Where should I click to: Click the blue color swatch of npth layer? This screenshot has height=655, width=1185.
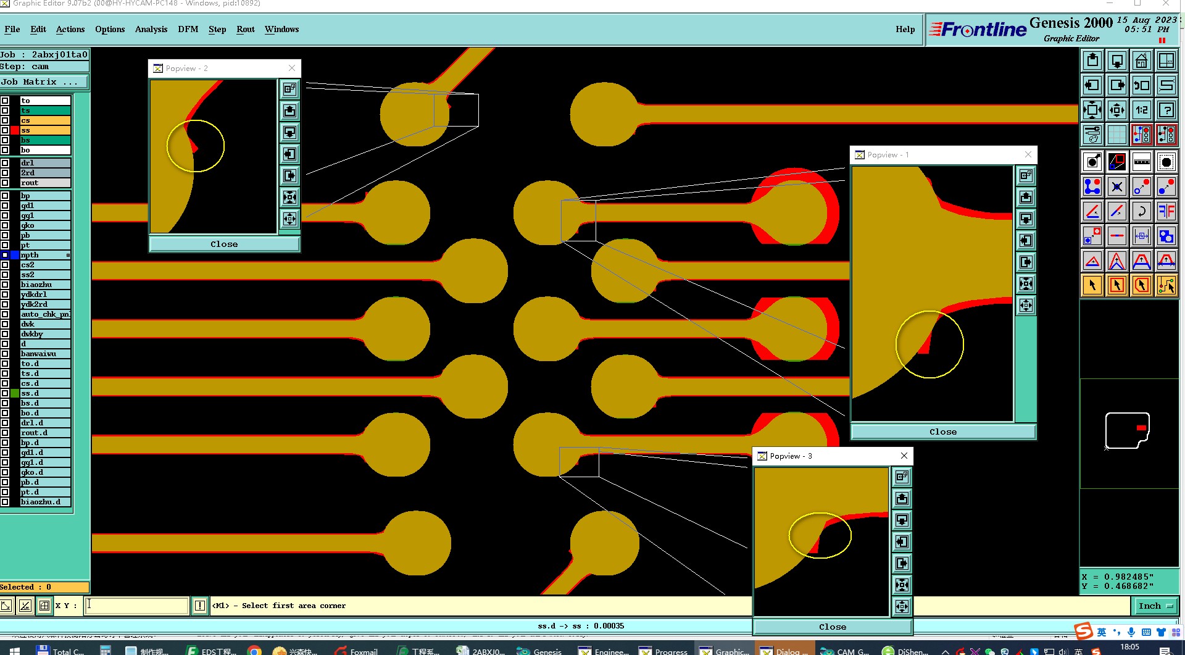pyautogui.click(x=15, y=255)
